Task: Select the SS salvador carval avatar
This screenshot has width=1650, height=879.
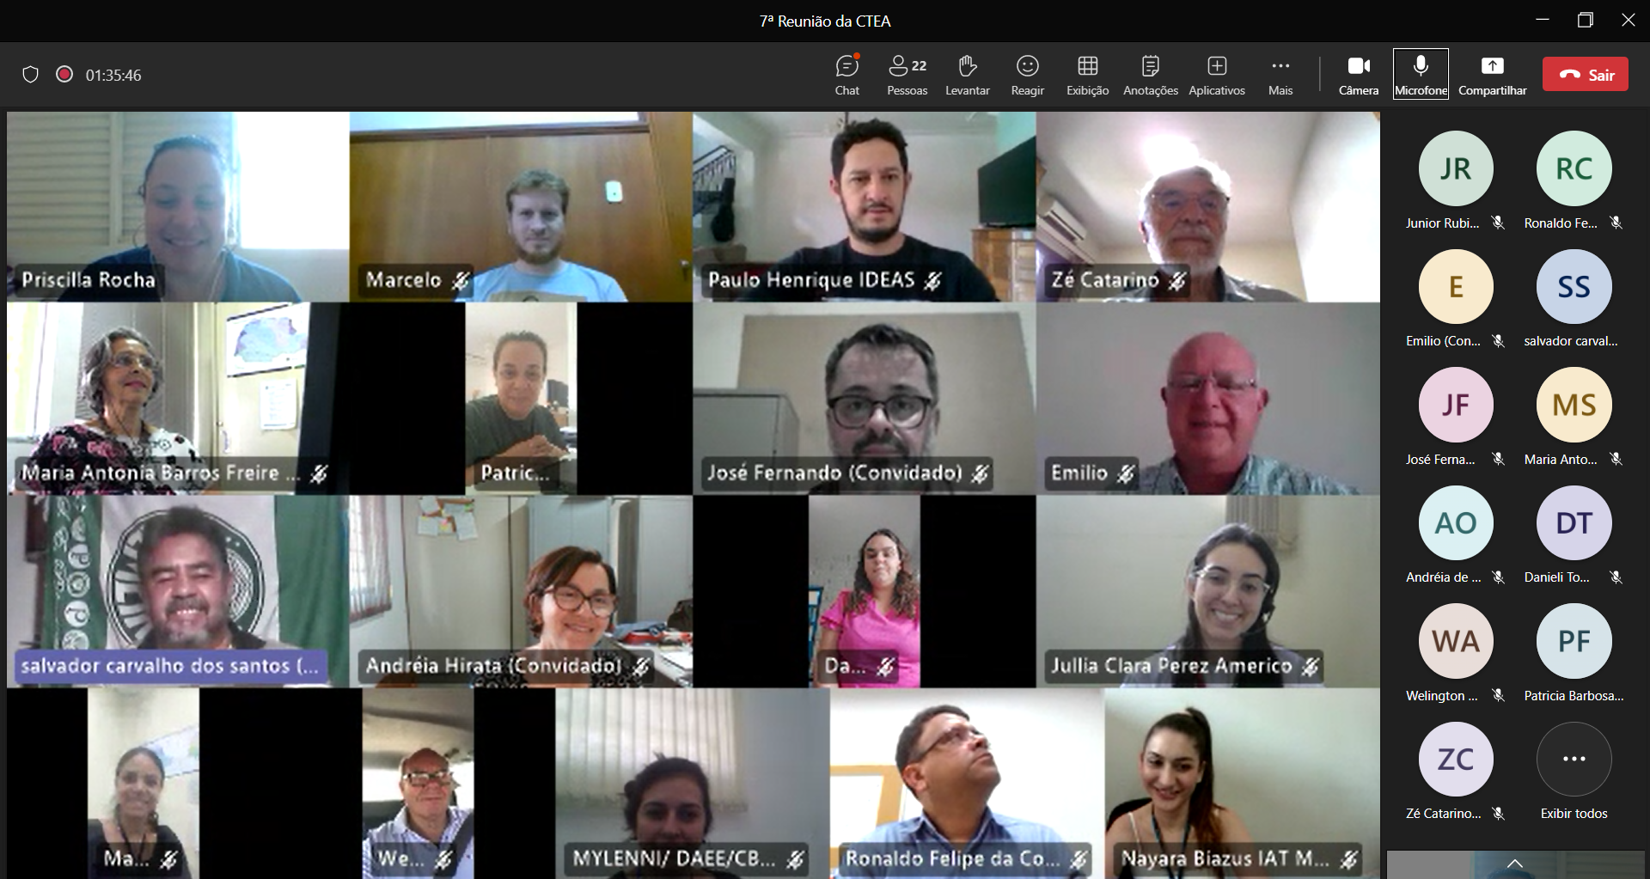Action: tap(1574, 286)
